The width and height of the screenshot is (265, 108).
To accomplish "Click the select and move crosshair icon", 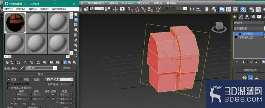I will pyautogui.click(x=115, y=9).
